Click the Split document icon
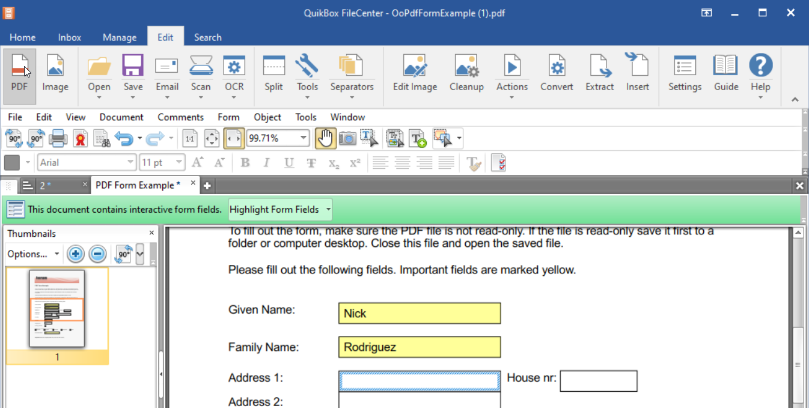Screen dimensions: 809x408 tap(273, 73)
